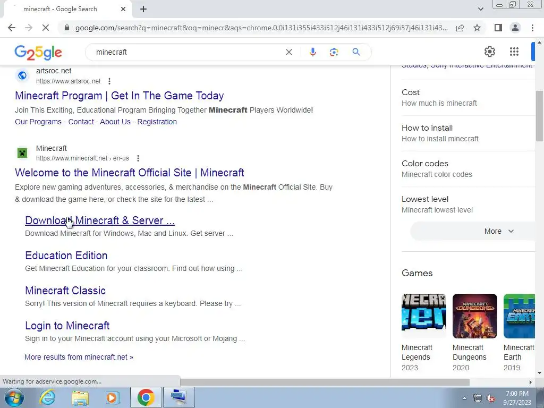The width and height of the screenshot is (544, 408).
Task: Click the horizontal scrollbar right arrow
Action: click(531, 382)
